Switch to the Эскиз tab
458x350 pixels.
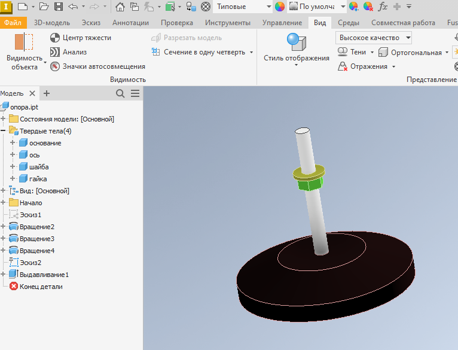(x=91, y=23)
